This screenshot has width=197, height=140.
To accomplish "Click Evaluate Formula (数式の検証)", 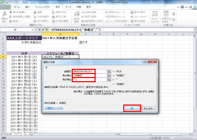I will pyautogui.click(x=138, y=21).
